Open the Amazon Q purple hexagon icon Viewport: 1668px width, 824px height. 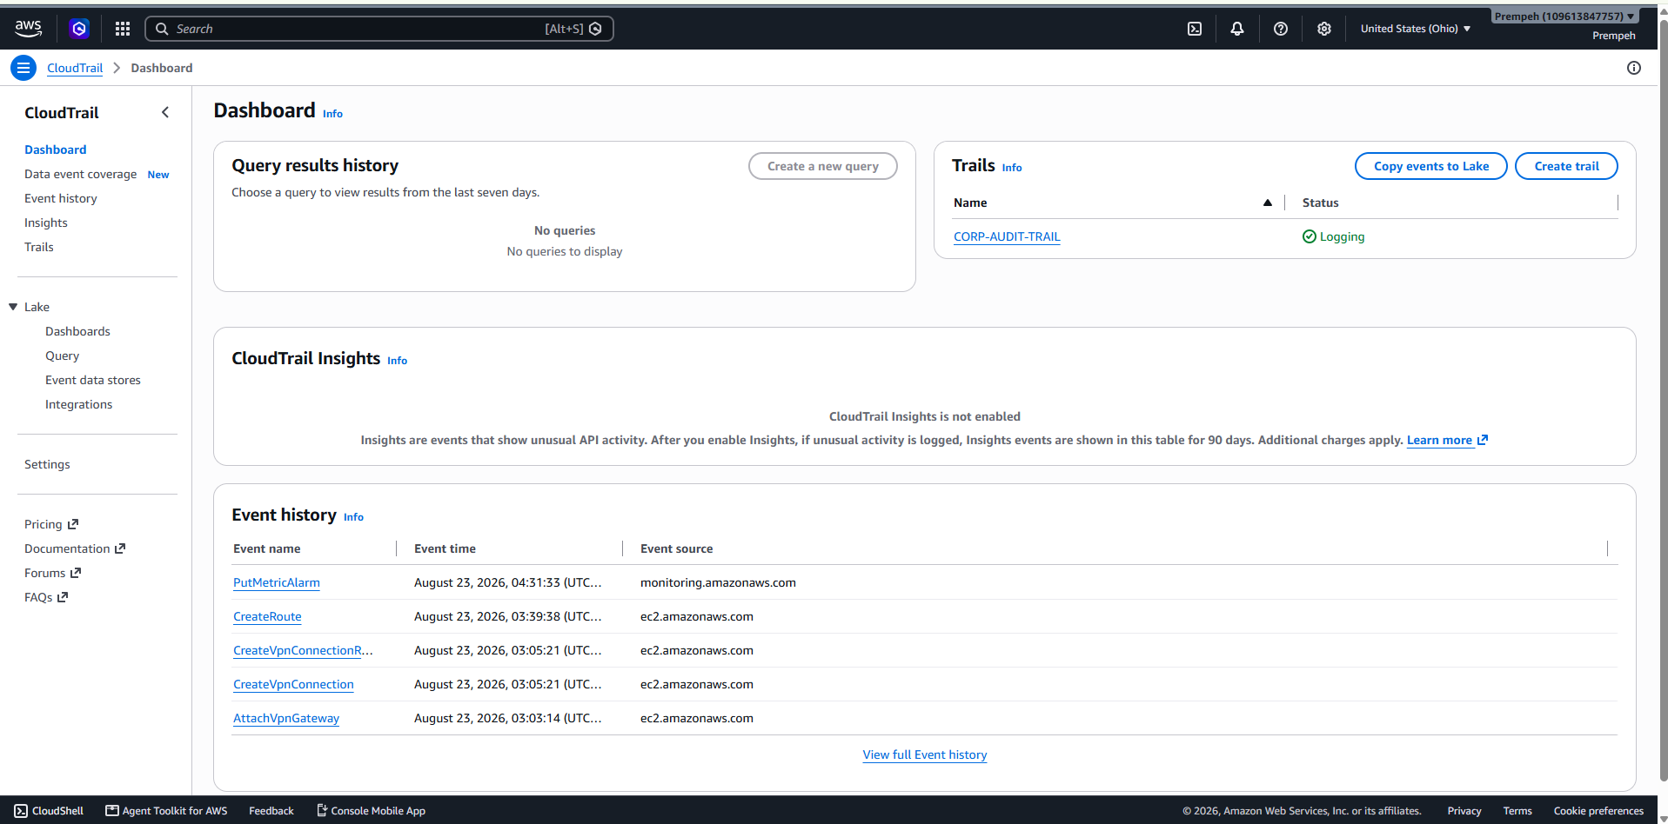coord(79,29)
